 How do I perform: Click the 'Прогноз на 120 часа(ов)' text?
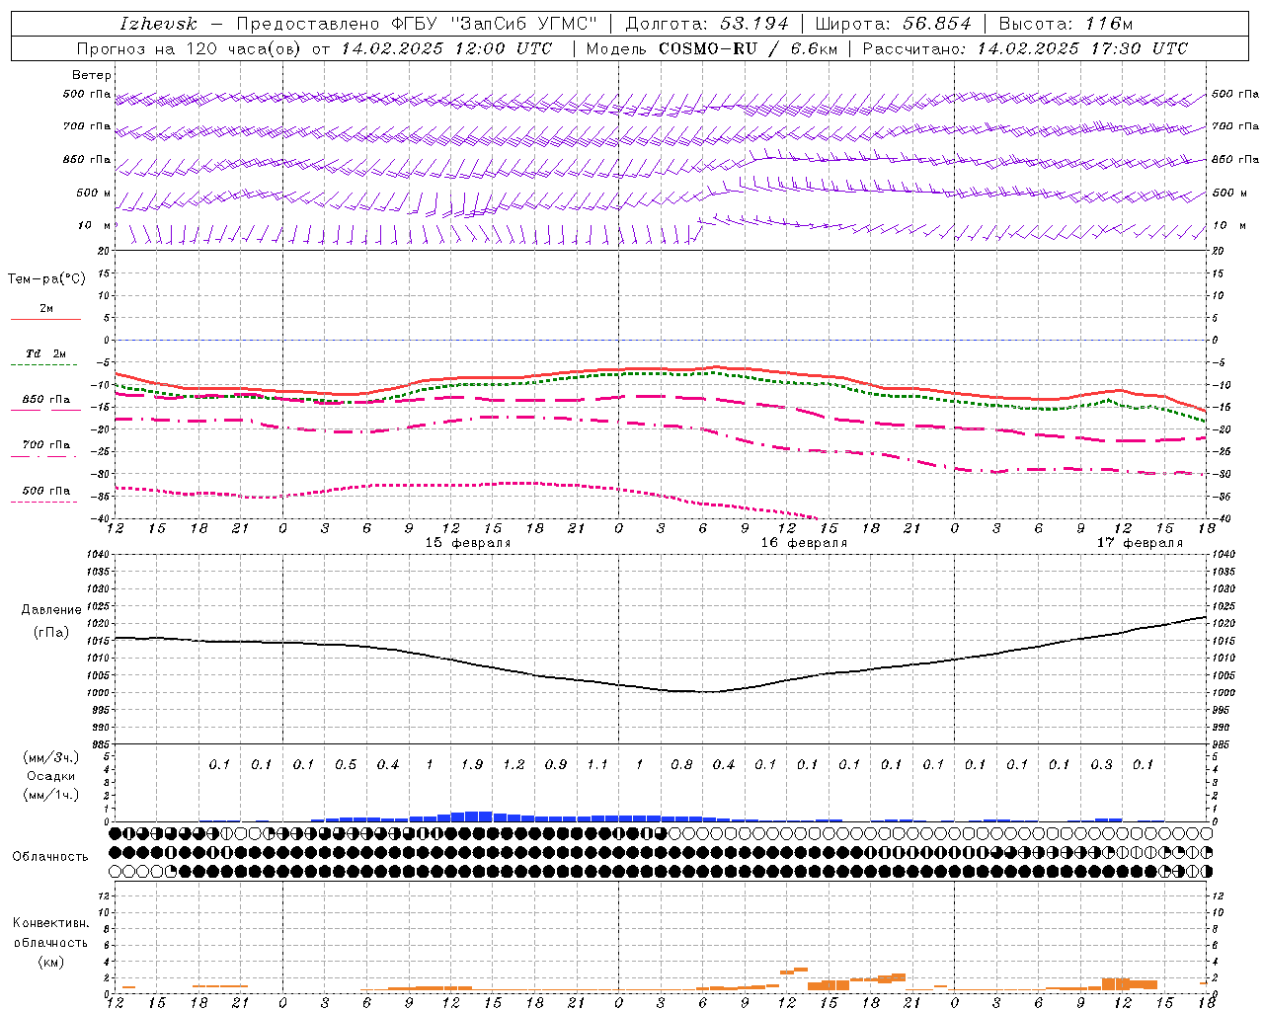(x=190, y=48)
